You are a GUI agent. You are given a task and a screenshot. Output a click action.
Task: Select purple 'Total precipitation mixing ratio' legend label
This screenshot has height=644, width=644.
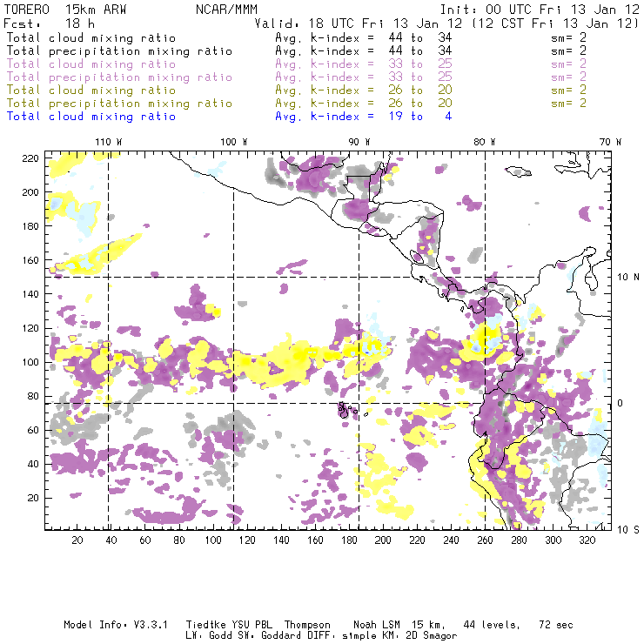(x=119, y=77)
